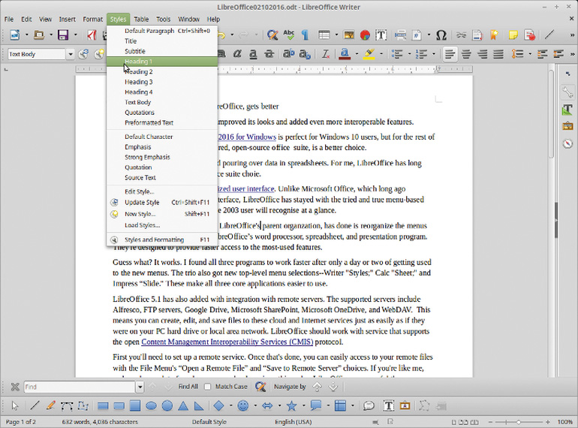578x428 pixels.
Task: Click the word count in status bar
Action: pyautogui.click(x=100, y=422)
